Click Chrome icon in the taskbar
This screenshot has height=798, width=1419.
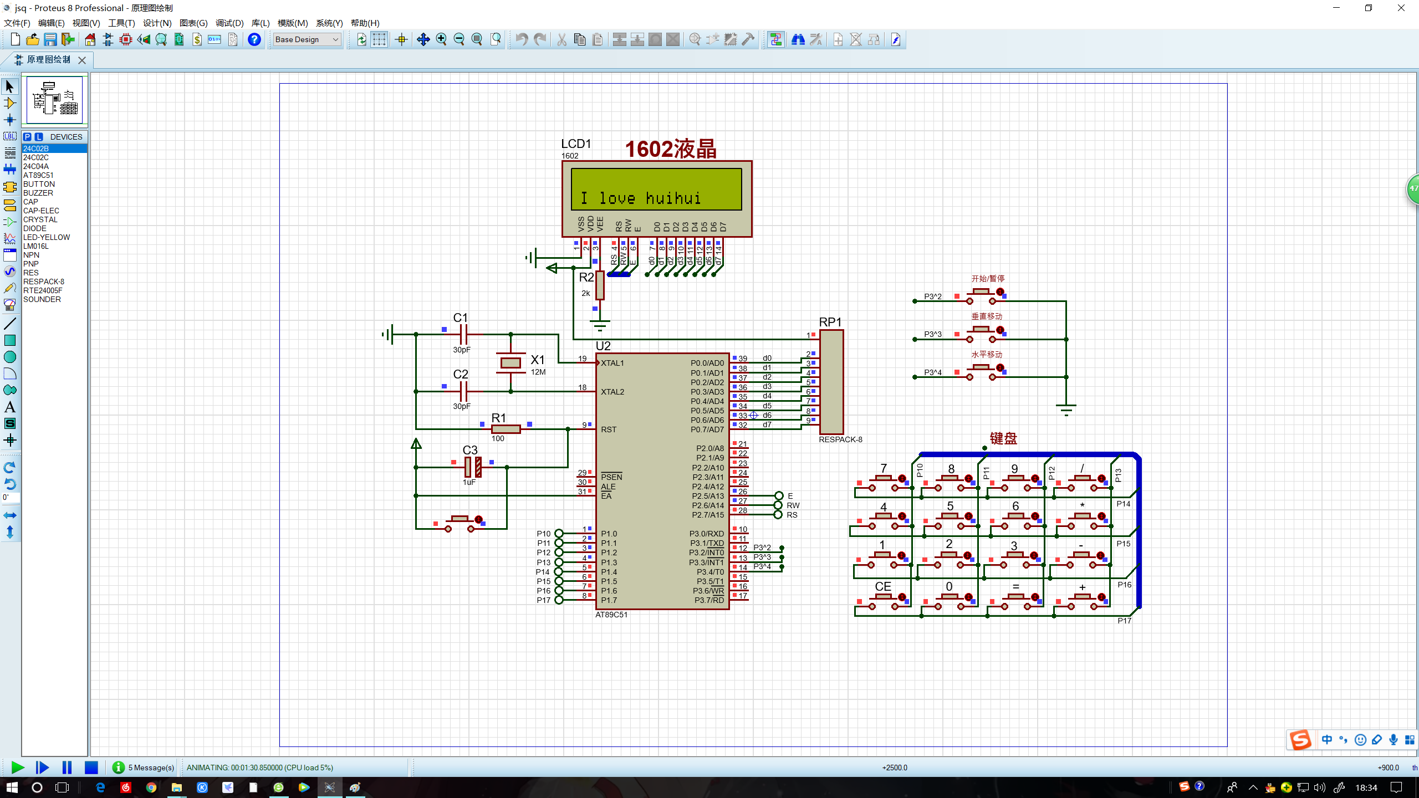151,787
